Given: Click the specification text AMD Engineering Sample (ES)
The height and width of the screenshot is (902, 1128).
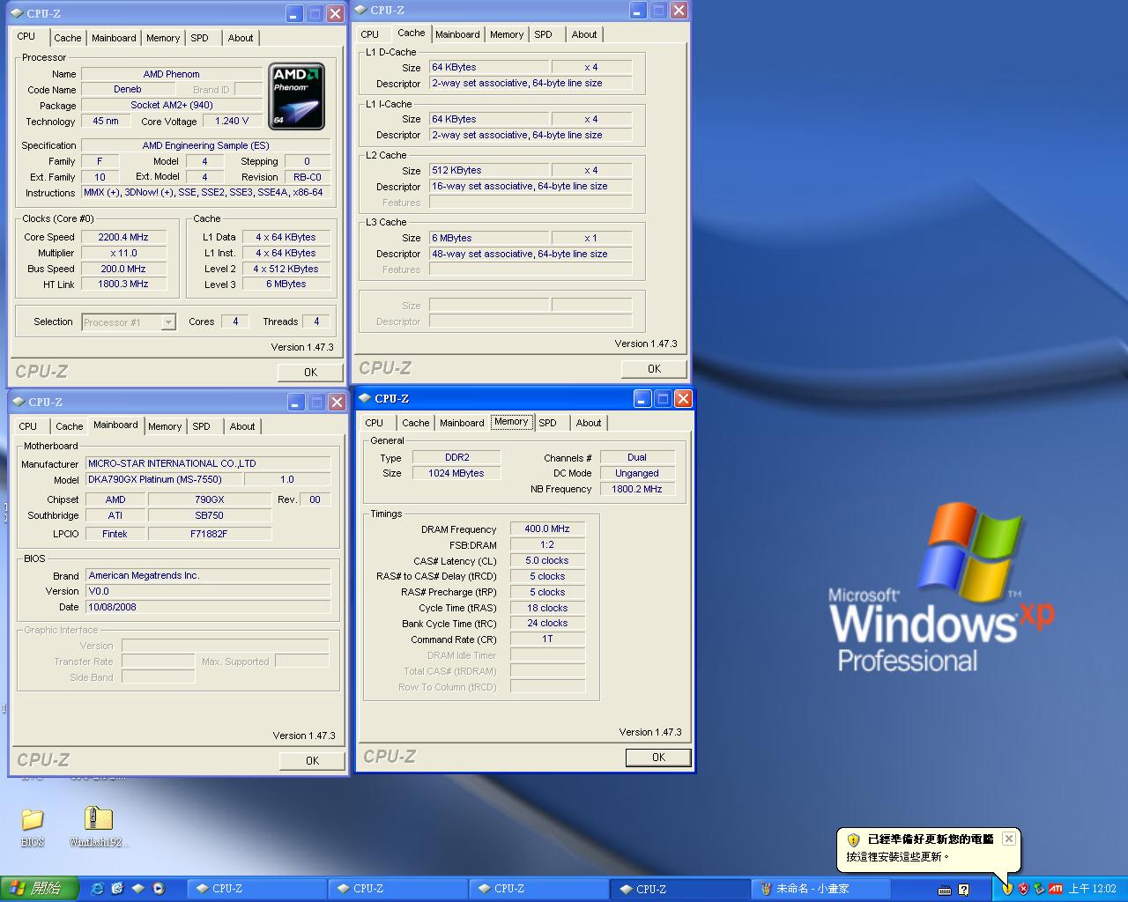Looking at the screenshot, I should point(206,145).
